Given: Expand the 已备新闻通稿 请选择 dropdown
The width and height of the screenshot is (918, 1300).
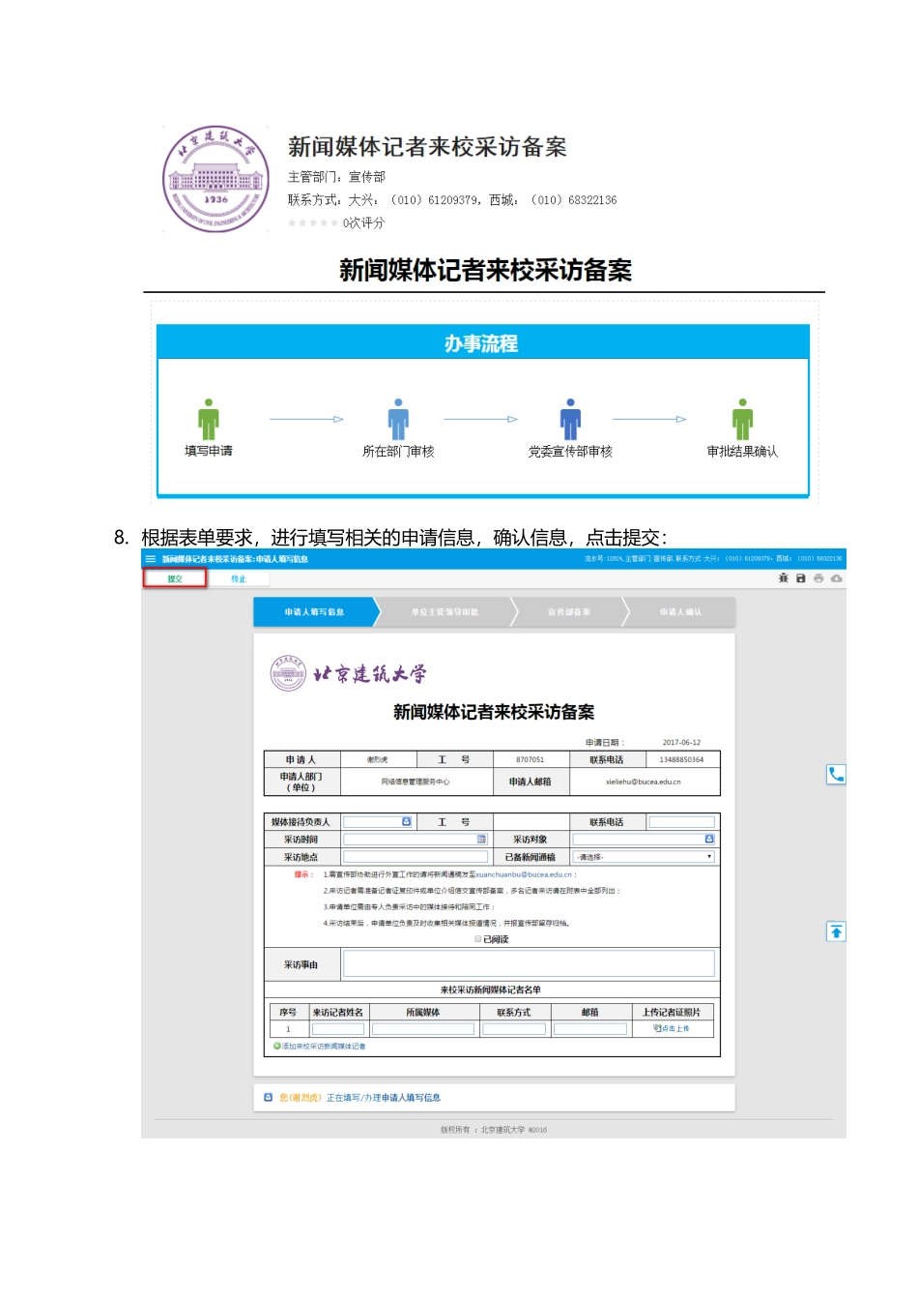Looking at the screenshot, I should tap(644, 857).
